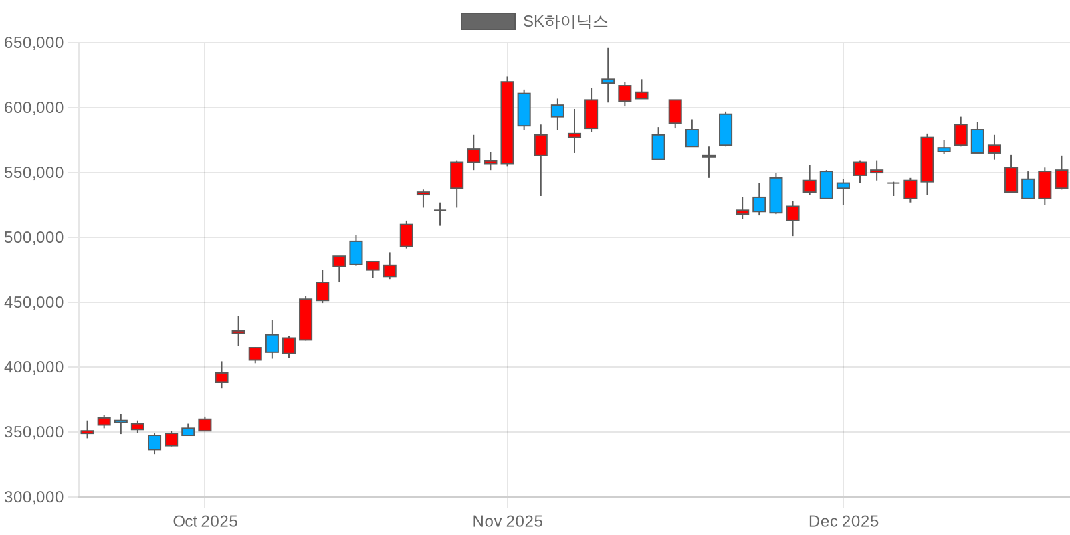Click the 550,000 y-axis label
The height and width of the screenshot is (535, 1070).
coord(34,173)
